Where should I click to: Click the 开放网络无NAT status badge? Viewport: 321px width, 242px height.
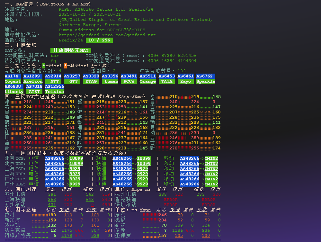[x=71, y=50]
